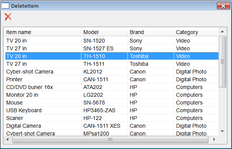Viewport: 232px width, 149px height.
Task: Click the SN-5678 model cell
Action: point(104,103)
